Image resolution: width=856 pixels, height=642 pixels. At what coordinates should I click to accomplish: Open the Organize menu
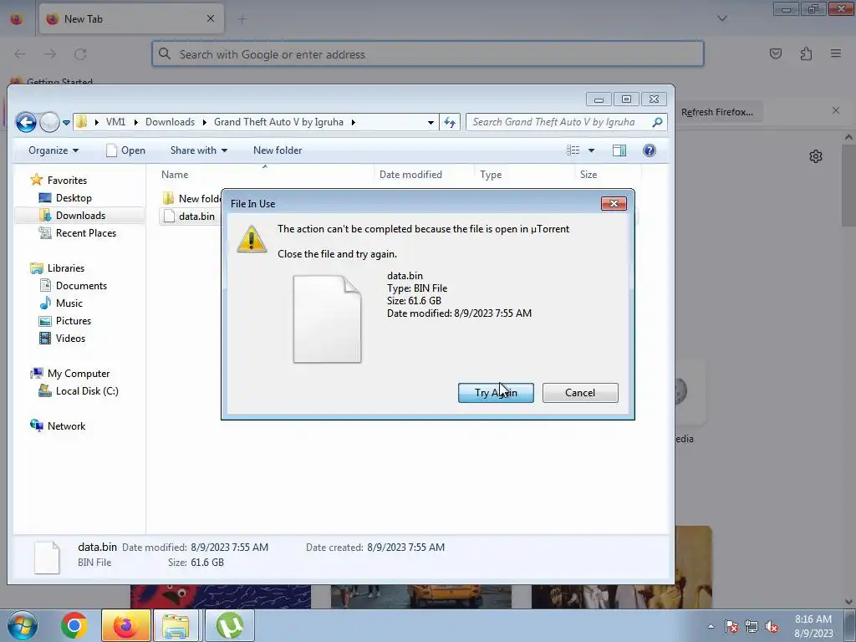pos(53,150)
